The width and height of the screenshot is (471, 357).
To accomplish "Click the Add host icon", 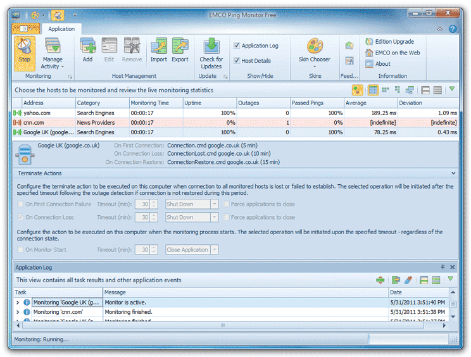I will 88,47.
